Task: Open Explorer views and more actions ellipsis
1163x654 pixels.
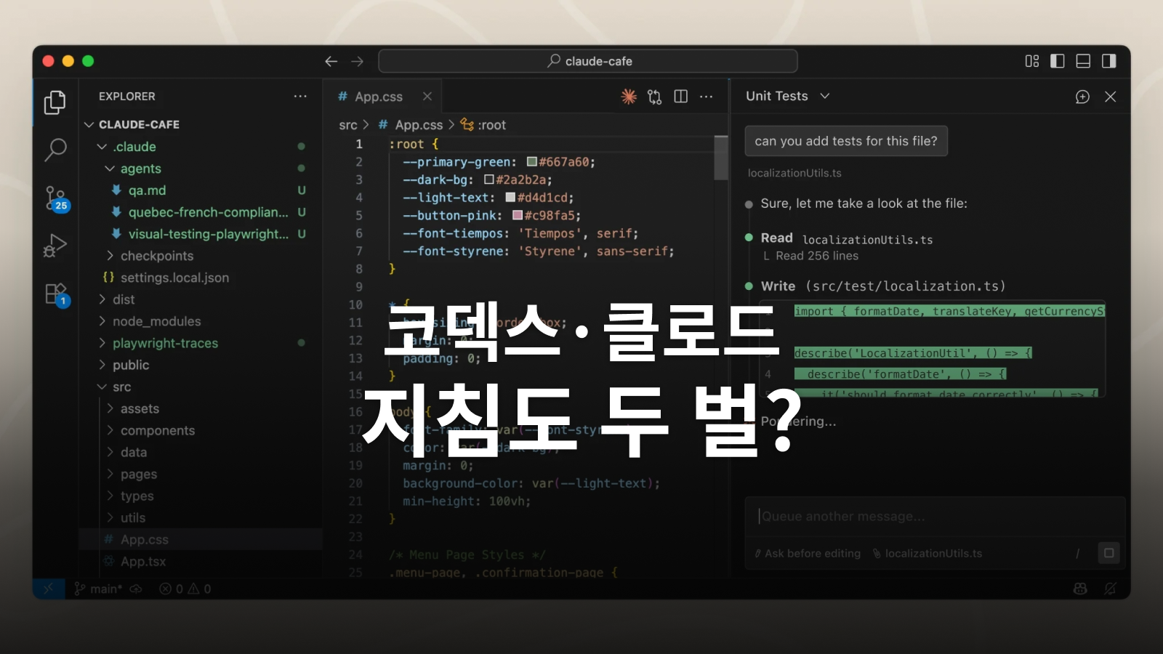Action: click(x=300, y=96)
